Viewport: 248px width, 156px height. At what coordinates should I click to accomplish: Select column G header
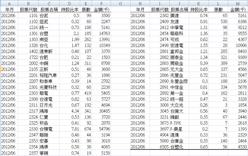tap(121, 3)
